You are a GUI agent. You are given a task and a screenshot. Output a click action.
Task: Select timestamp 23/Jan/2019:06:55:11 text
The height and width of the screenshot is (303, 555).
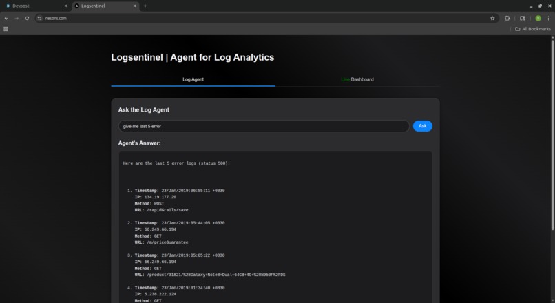pyautogui.click(x=193, y=191)
